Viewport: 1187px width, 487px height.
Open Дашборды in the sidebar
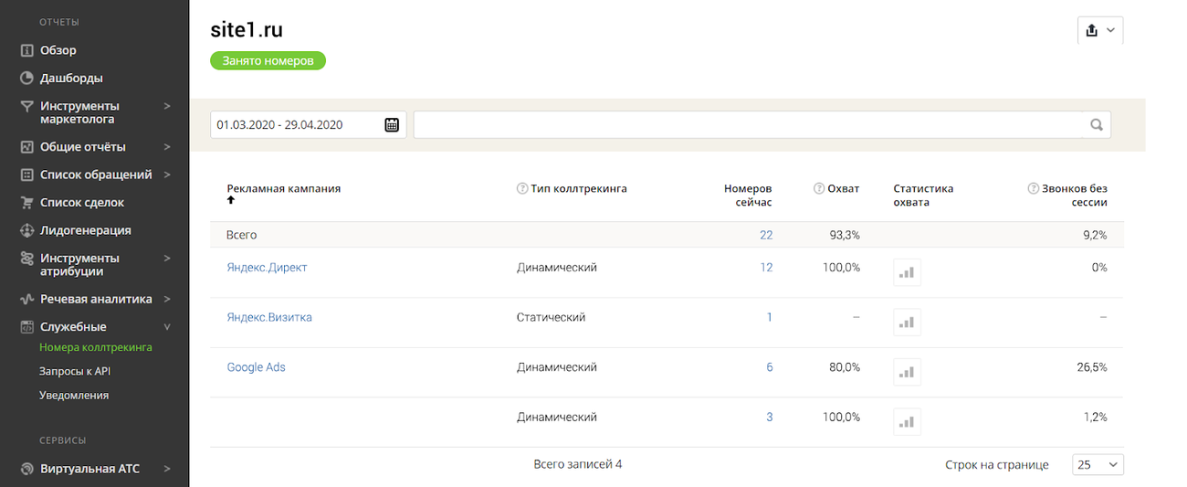point(71,78)
